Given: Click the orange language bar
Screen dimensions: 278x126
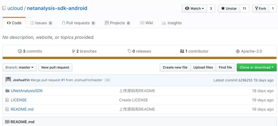Looking at the screenshot, I should [139, 58].
